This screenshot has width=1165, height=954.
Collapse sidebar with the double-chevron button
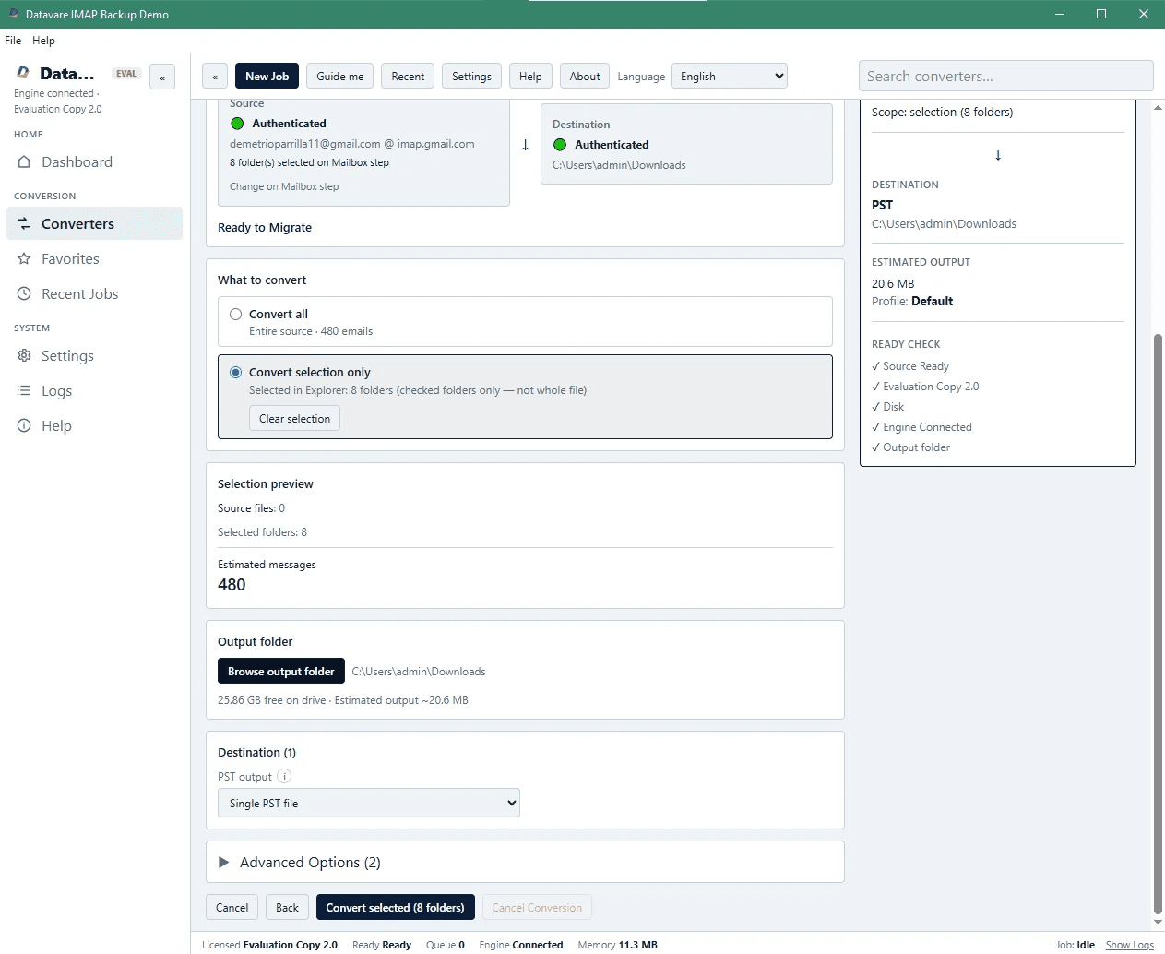[162, 77]
